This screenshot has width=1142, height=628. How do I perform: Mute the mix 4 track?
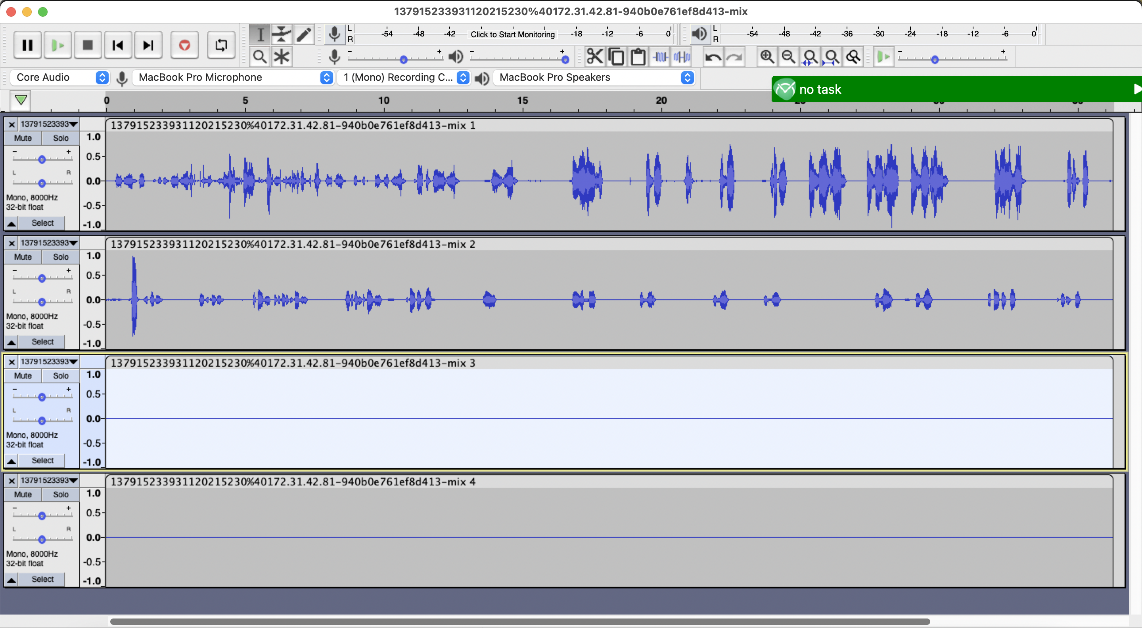23,494
